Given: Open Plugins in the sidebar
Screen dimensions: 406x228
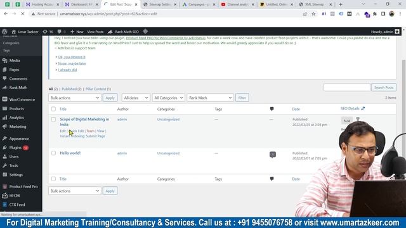Looking at the screenshot, I should point(15,148).
